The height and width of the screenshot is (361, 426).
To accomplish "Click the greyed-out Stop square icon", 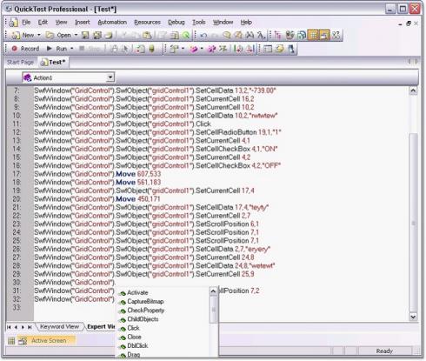I will point(82,49).
